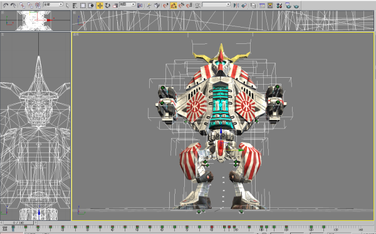The width and height of the screenshot is (376, 234).
Task: Open the Layer Manager icon
Action: tap(253, 5)
